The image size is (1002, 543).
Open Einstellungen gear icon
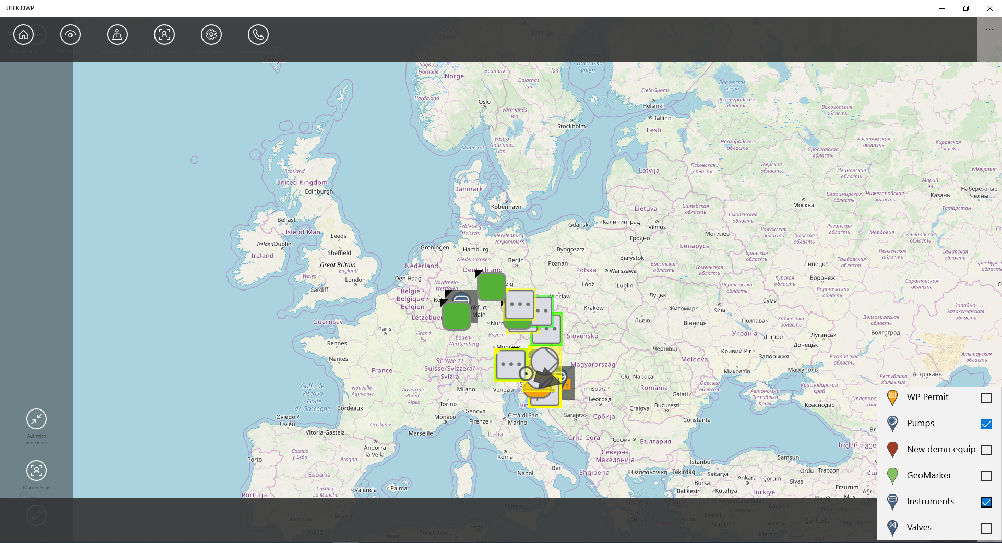(x=211, y=35)
